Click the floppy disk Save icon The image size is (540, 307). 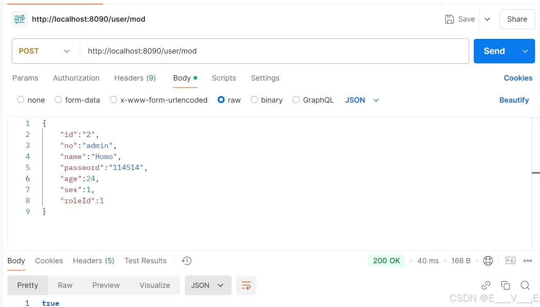coord(450,19)
